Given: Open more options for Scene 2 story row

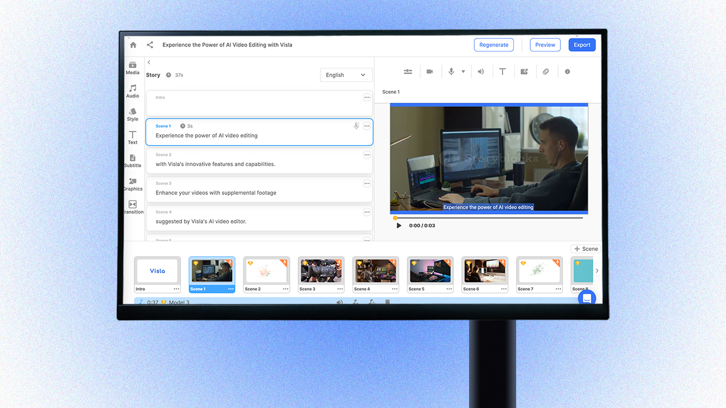Looking at the screenshot, I should pos(367,155).
